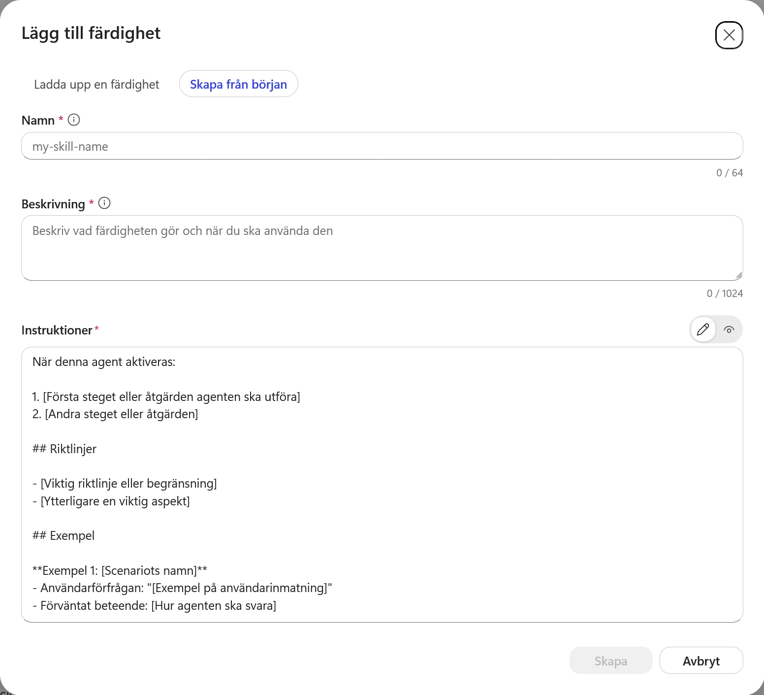Click the Skapa button
The image size is (764, 695).
point(611,661)
